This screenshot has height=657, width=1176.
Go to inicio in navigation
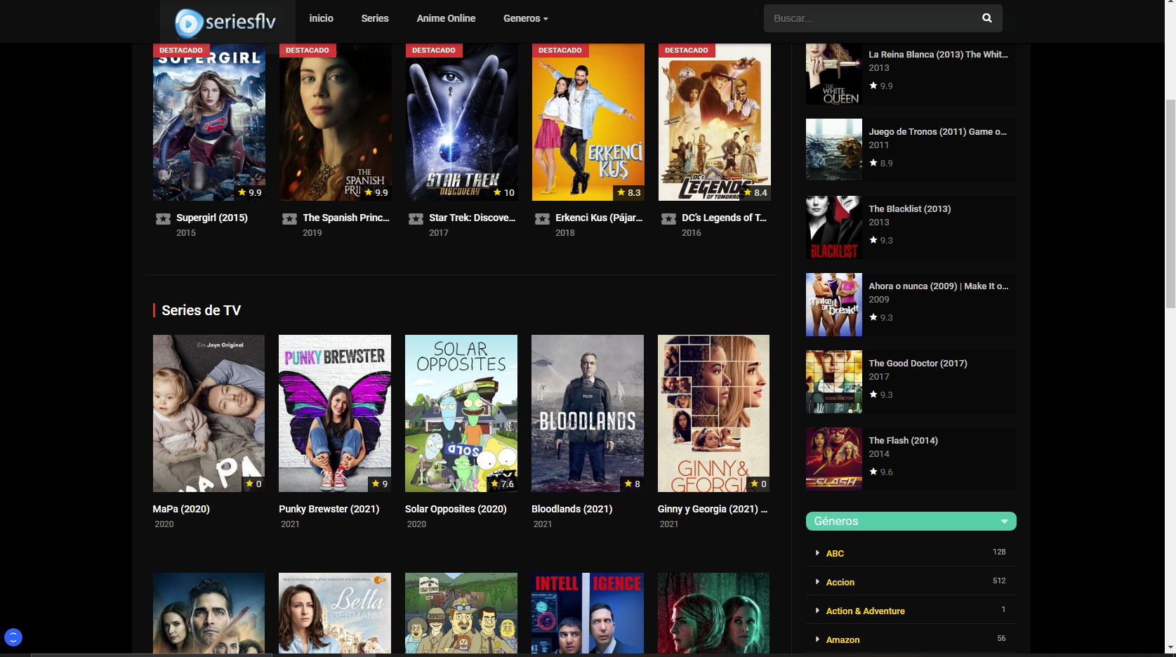(322, 18)
